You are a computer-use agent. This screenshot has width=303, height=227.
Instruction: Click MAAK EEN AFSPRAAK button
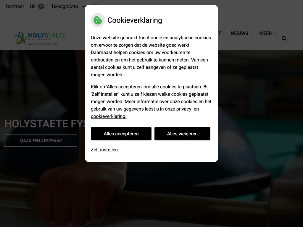tap(41, 140)
